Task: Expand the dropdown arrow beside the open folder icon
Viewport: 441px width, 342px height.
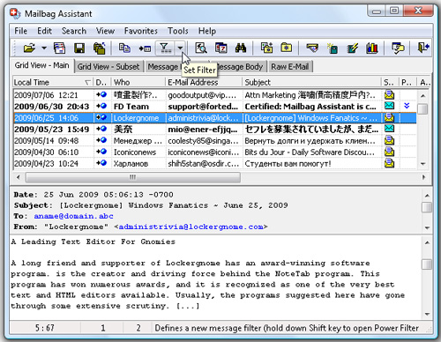Action: click(x=44, y=48)
